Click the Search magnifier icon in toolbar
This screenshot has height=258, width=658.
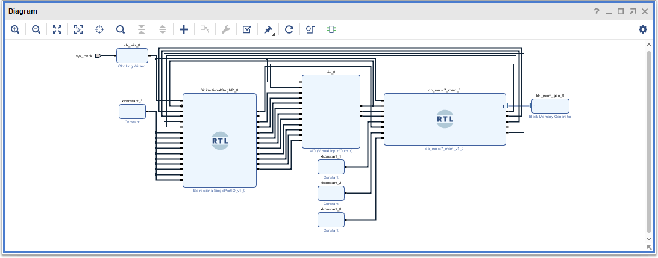(x=121, y=29)
